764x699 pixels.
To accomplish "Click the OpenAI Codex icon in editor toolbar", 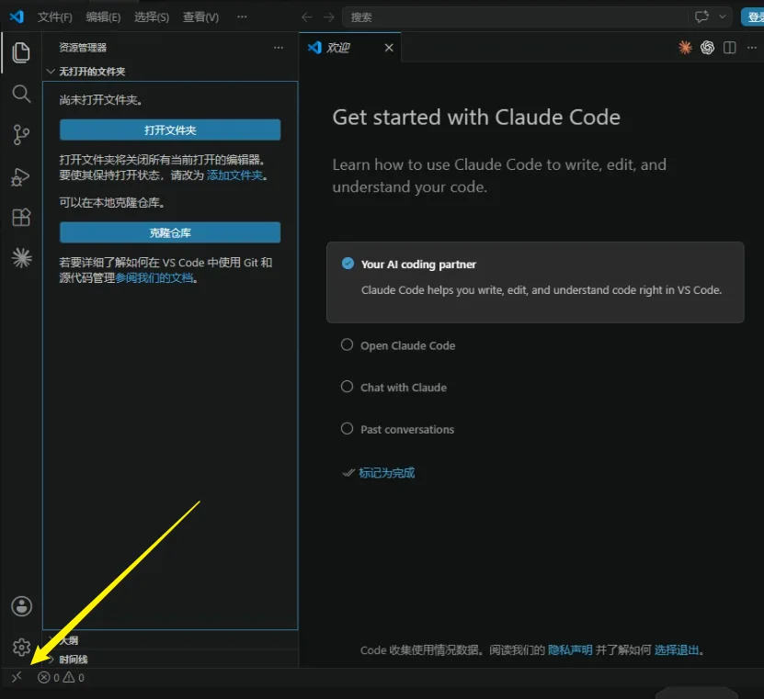I will click(708, 47).
